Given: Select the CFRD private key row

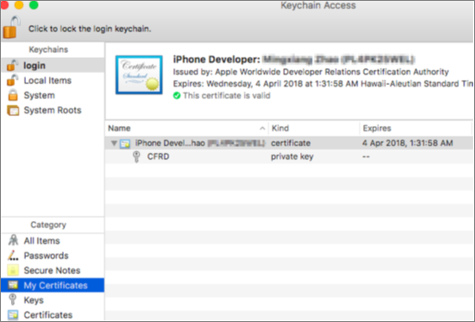Looking at the screenshot, I should point(289,156).
